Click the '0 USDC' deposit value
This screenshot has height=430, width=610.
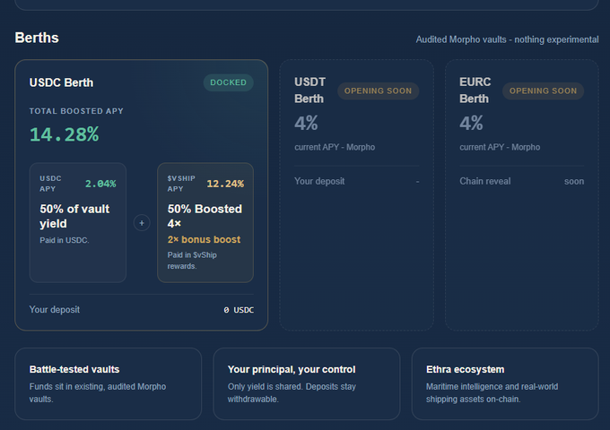click(239, 310)
